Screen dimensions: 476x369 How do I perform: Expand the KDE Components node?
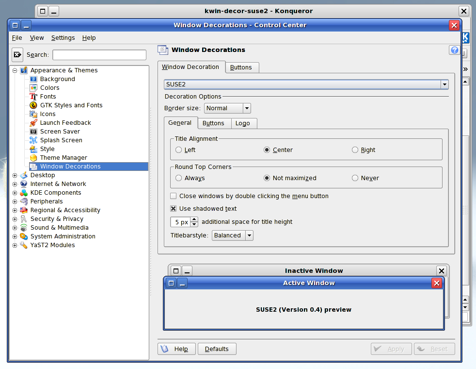coord(15,193)
